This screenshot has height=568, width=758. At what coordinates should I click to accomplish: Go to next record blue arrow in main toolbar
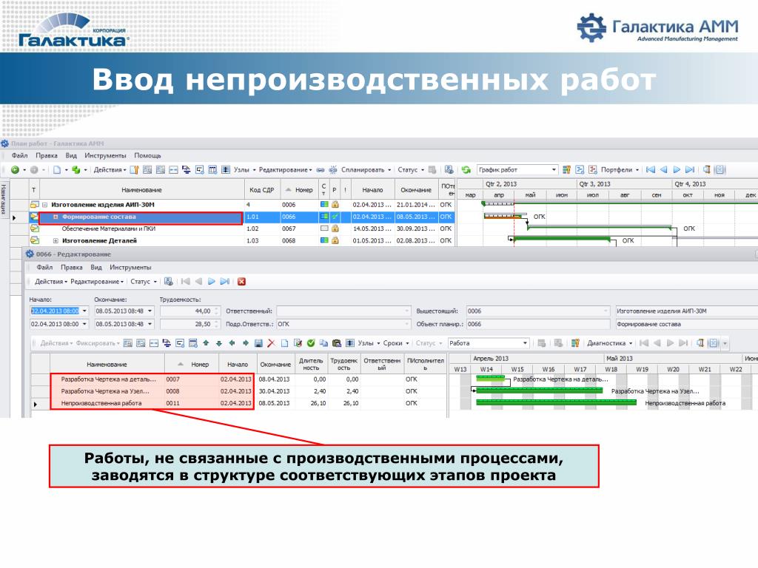click(677, 170)
